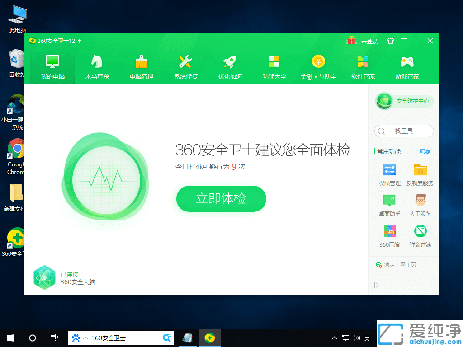The width and height of the screenshot is (463, 347).
Task: Switch to the 优化加速 tab
Action: pyautogui.click(x=230, y=66)
